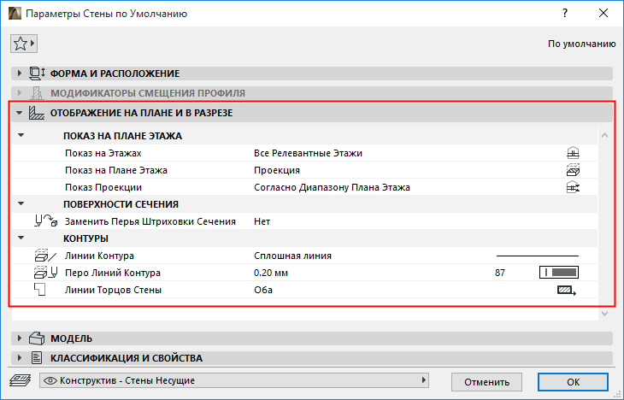This screenshot has width=624, height=400.
Task: Open the Конструктив - Стены Несущие layer dropdown
Action: 237,380
